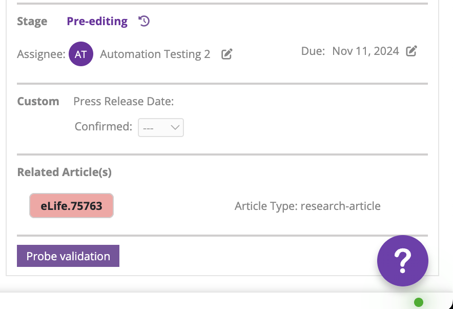
Task: Open related article eLife.75763
Action: click(71, 206)
